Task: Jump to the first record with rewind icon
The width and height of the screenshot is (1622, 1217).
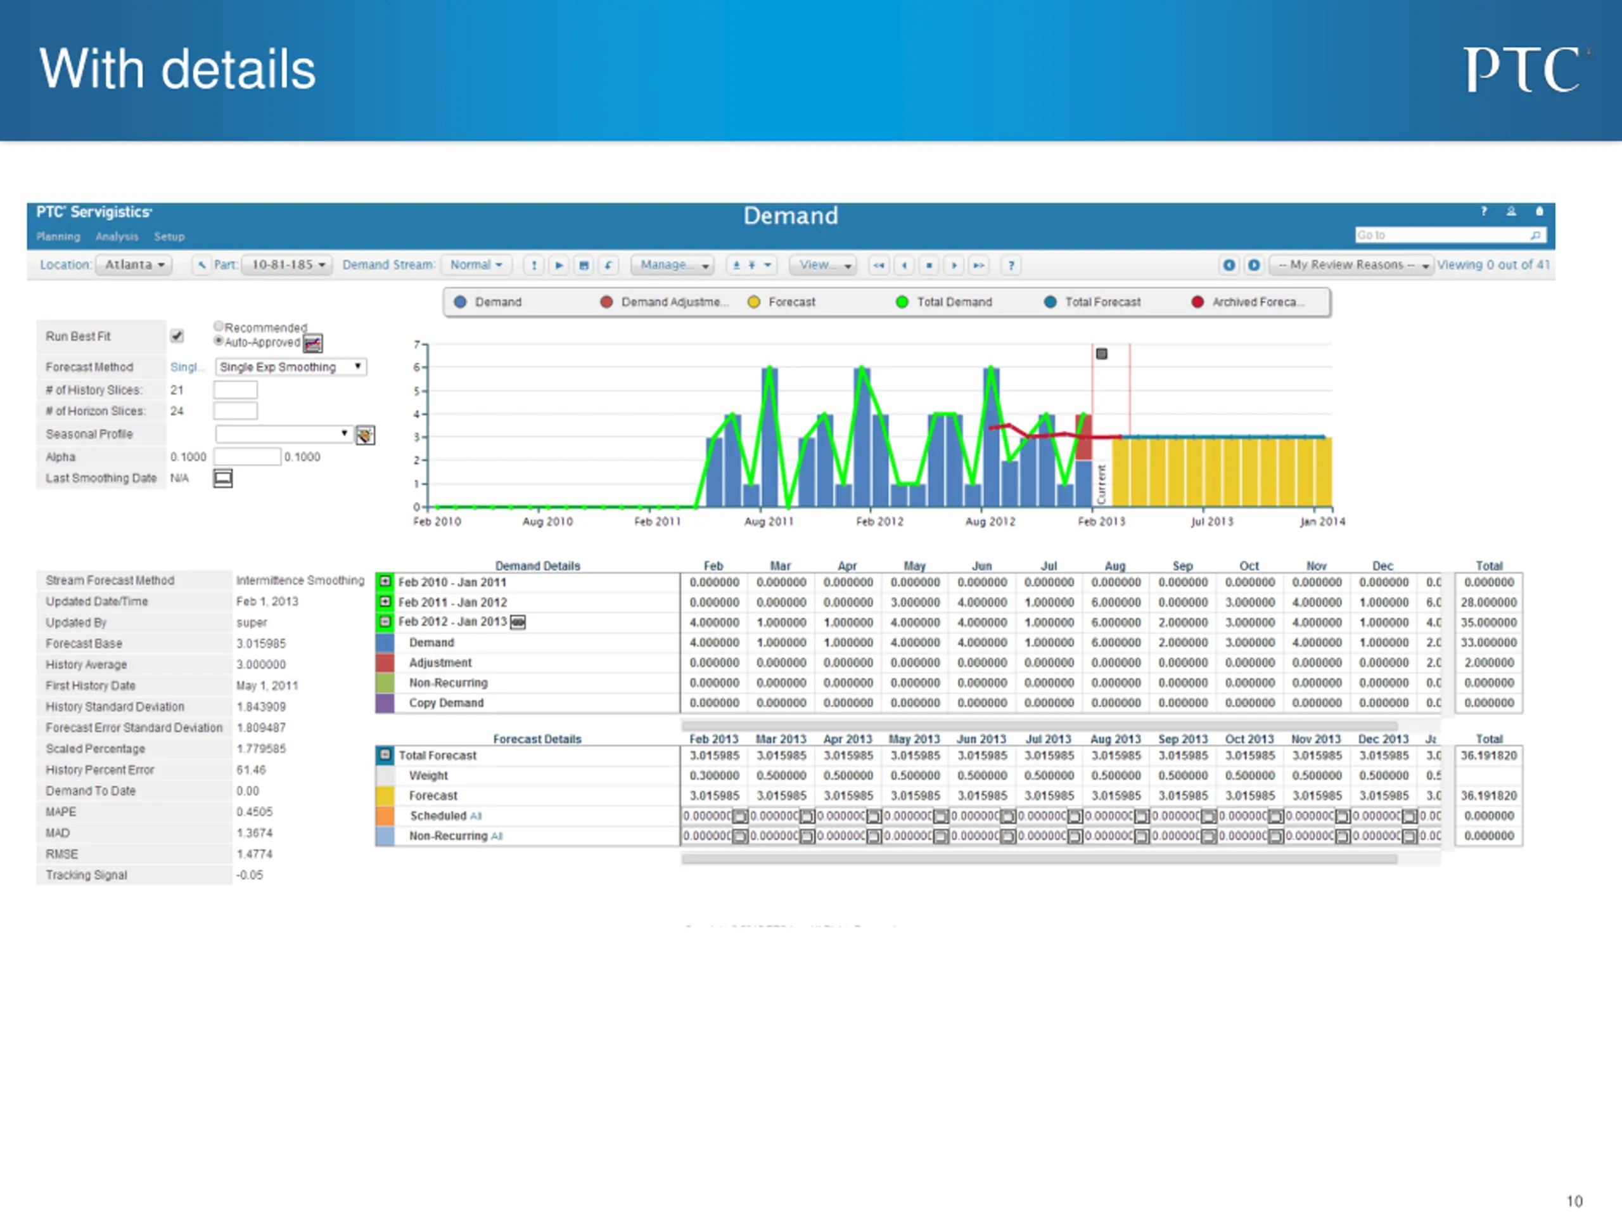Action: [878, 265]
